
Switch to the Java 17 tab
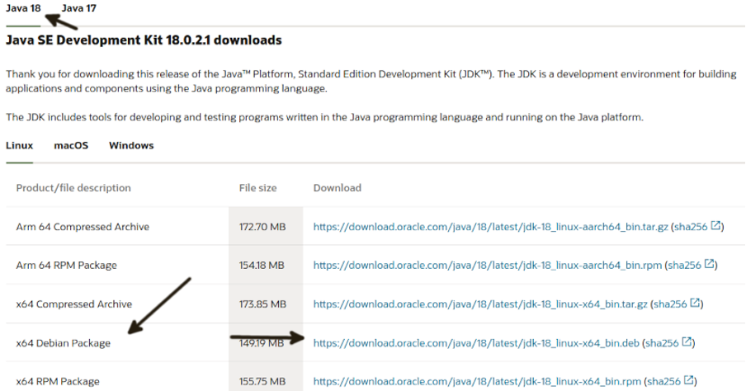[x=79, y=8]
